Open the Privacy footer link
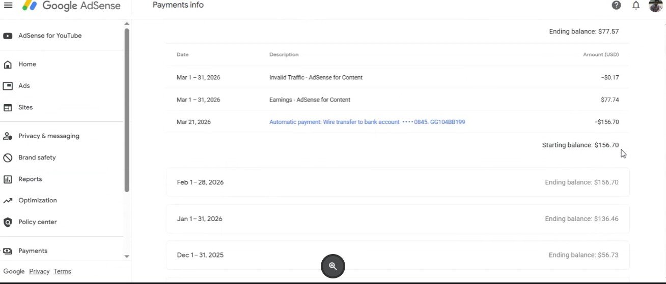This screenshot has height=284, width=666. 39,271
